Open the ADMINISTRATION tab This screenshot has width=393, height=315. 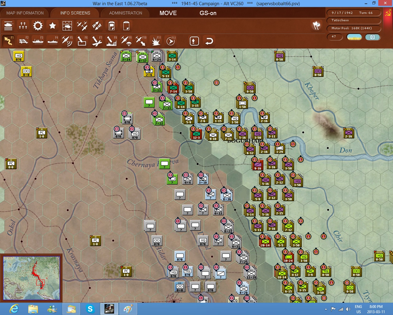(x=126, y=13)
